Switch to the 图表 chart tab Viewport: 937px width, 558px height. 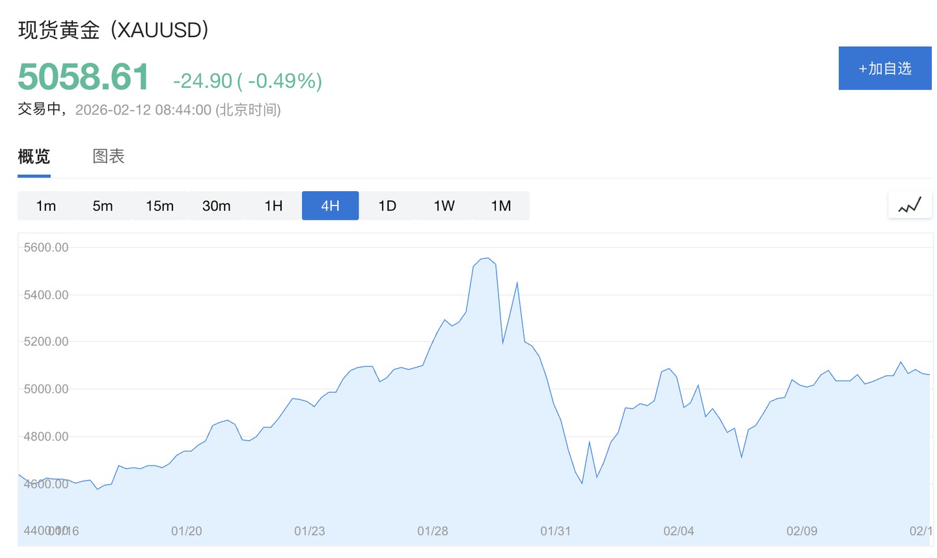[x=108, y=157]
